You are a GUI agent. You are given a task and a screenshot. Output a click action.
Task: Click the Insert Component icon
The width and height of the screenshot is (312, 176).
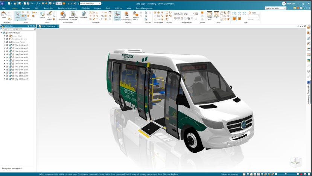click(63, 14)
